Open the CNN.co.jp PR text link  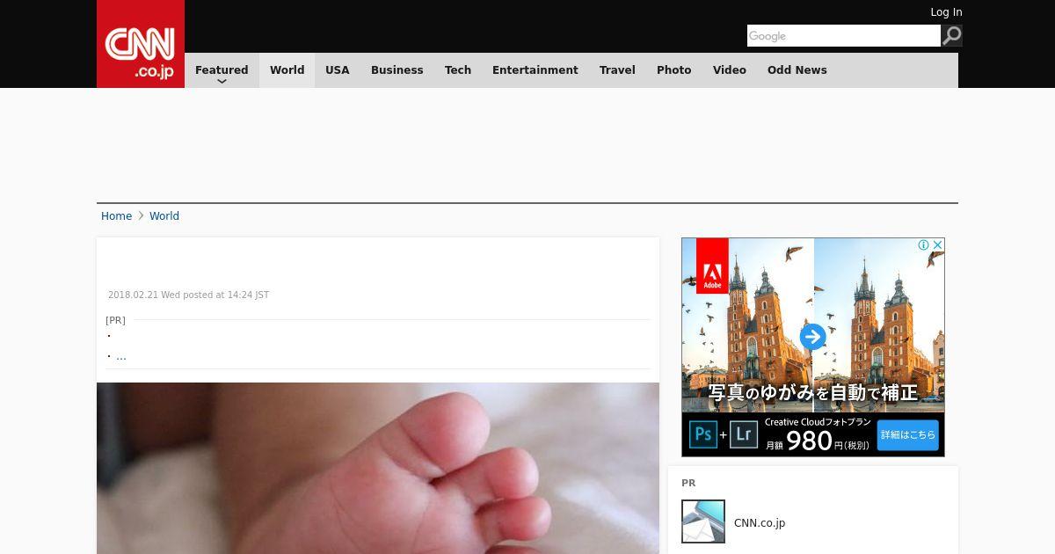tap(760, 523)
